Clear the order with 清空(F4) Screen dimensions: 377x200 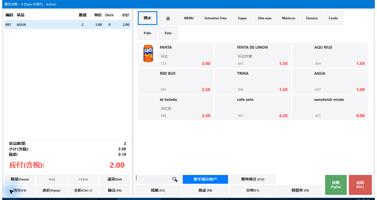pos(20,190)
